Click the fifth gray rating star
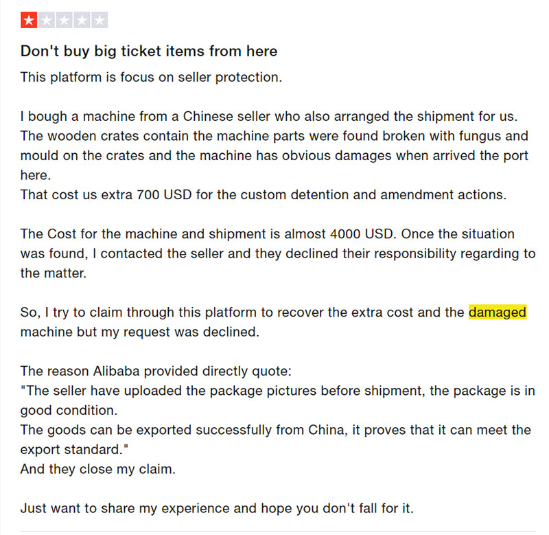Viewport: 549px width, 535px height. click(x=100, y=21)
